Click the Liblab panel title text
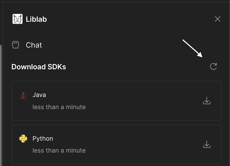Screen dimensions: 230x166 click(36, 19)
